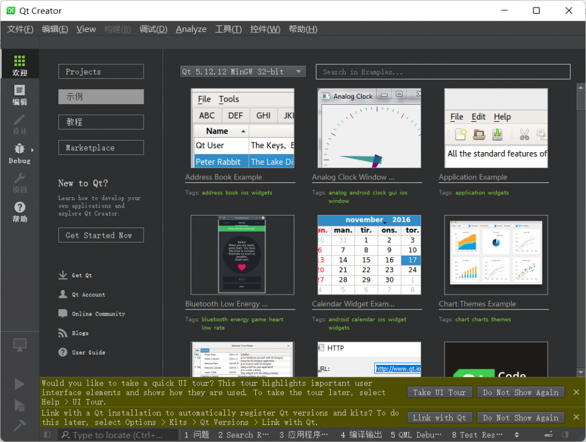Click the kit selector monitor icon
The image size is (586, 442).
click(19, 345)
